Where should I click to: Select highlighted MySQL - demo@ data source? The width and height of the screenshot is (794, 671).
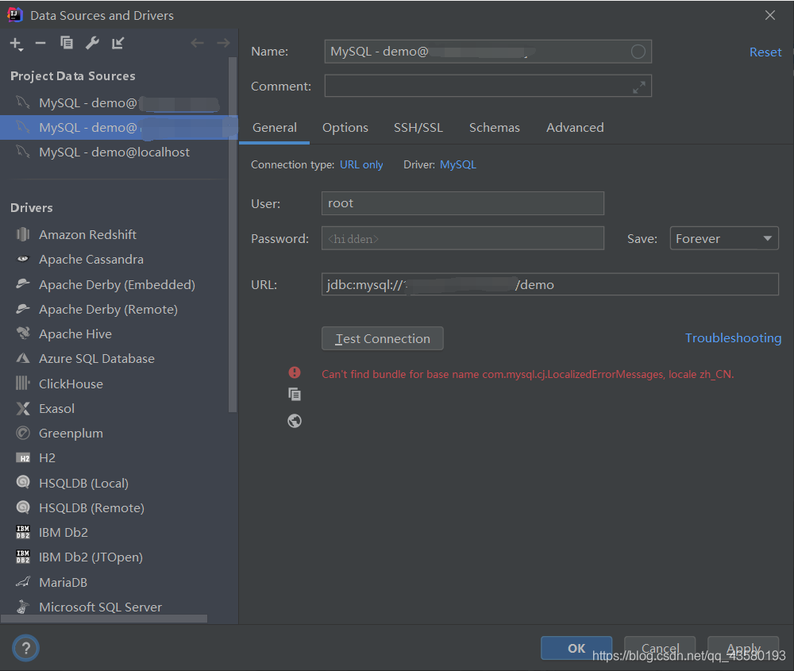point(118,128)
